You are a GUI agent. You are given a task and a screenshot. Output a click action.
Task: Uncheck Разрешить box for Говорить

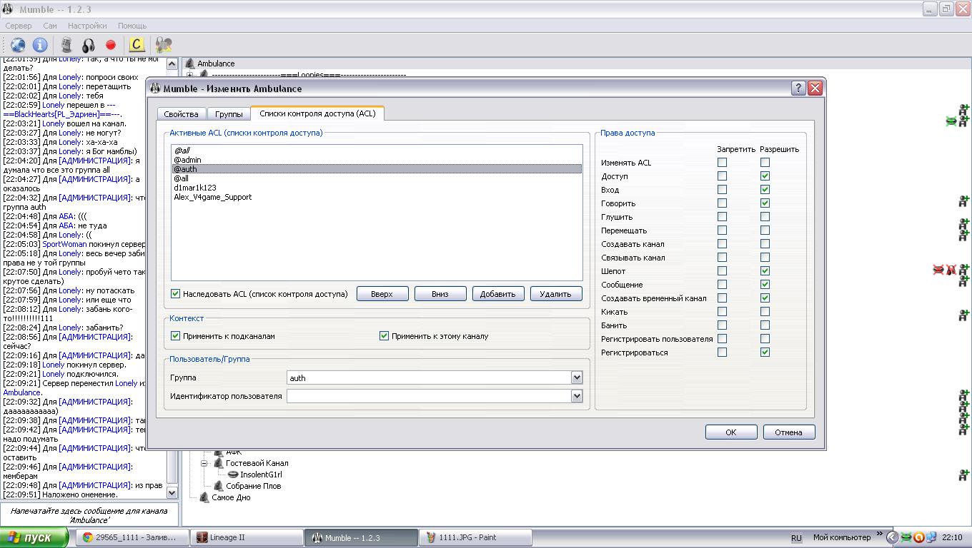pos(765,203)
